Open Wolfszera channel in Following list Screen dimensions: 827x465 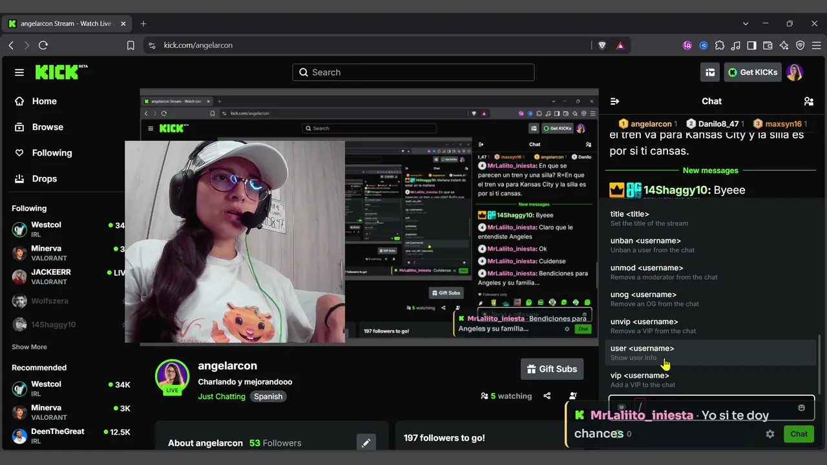[68, 301]
